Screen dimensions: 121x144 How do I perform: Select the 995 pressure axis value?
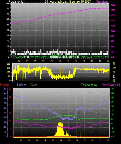(112, 36)
